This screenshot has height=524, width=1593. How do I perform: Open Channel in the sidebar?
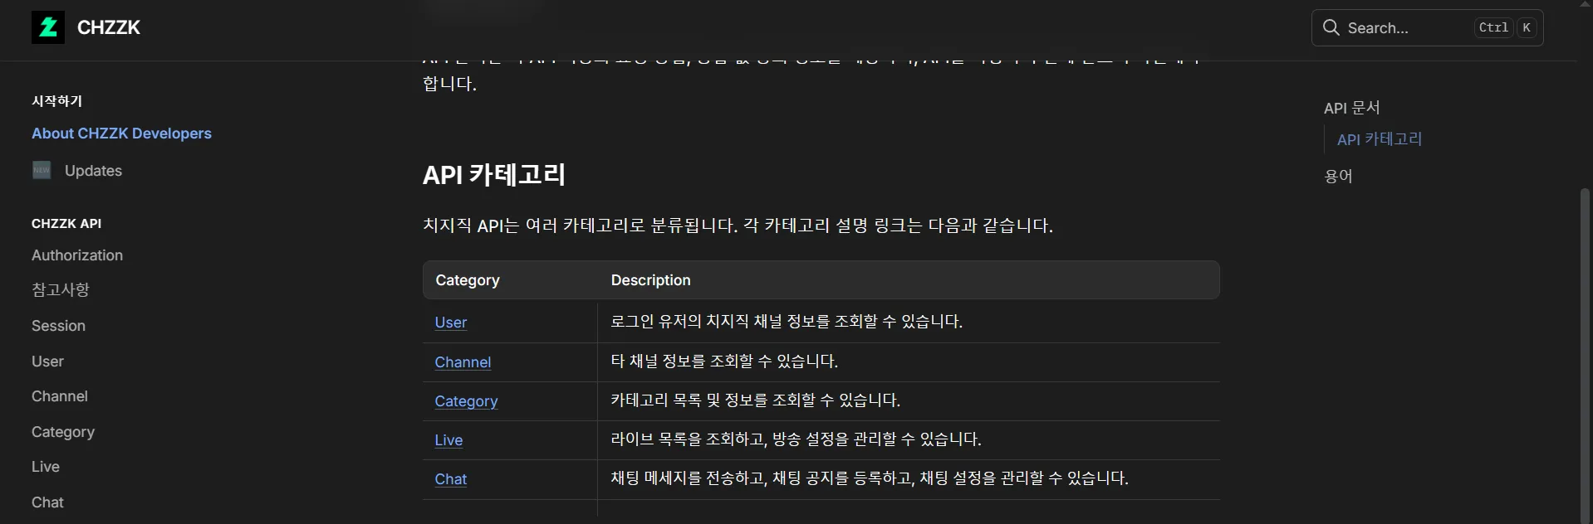click(60, 396)
